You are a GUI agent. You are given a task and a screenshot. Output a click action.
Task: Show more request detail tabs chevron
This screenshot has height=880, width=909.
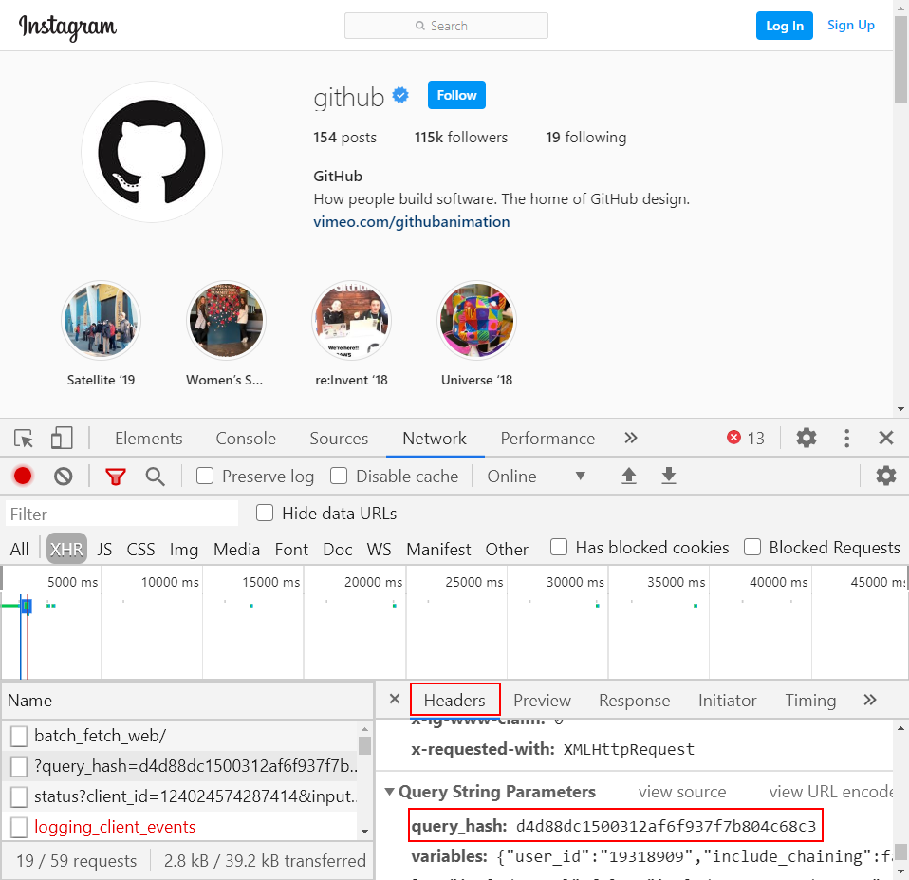coord(869,700)
